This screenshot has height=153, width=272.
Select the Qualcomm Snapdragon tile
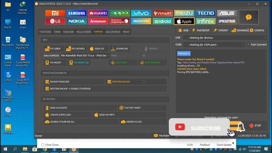[x=119, y=21]
